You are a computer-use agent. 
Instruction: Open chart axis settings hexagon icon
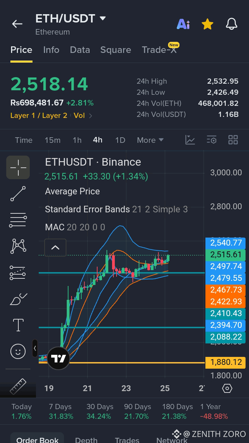pyautogui.click(x=227, y=388)
